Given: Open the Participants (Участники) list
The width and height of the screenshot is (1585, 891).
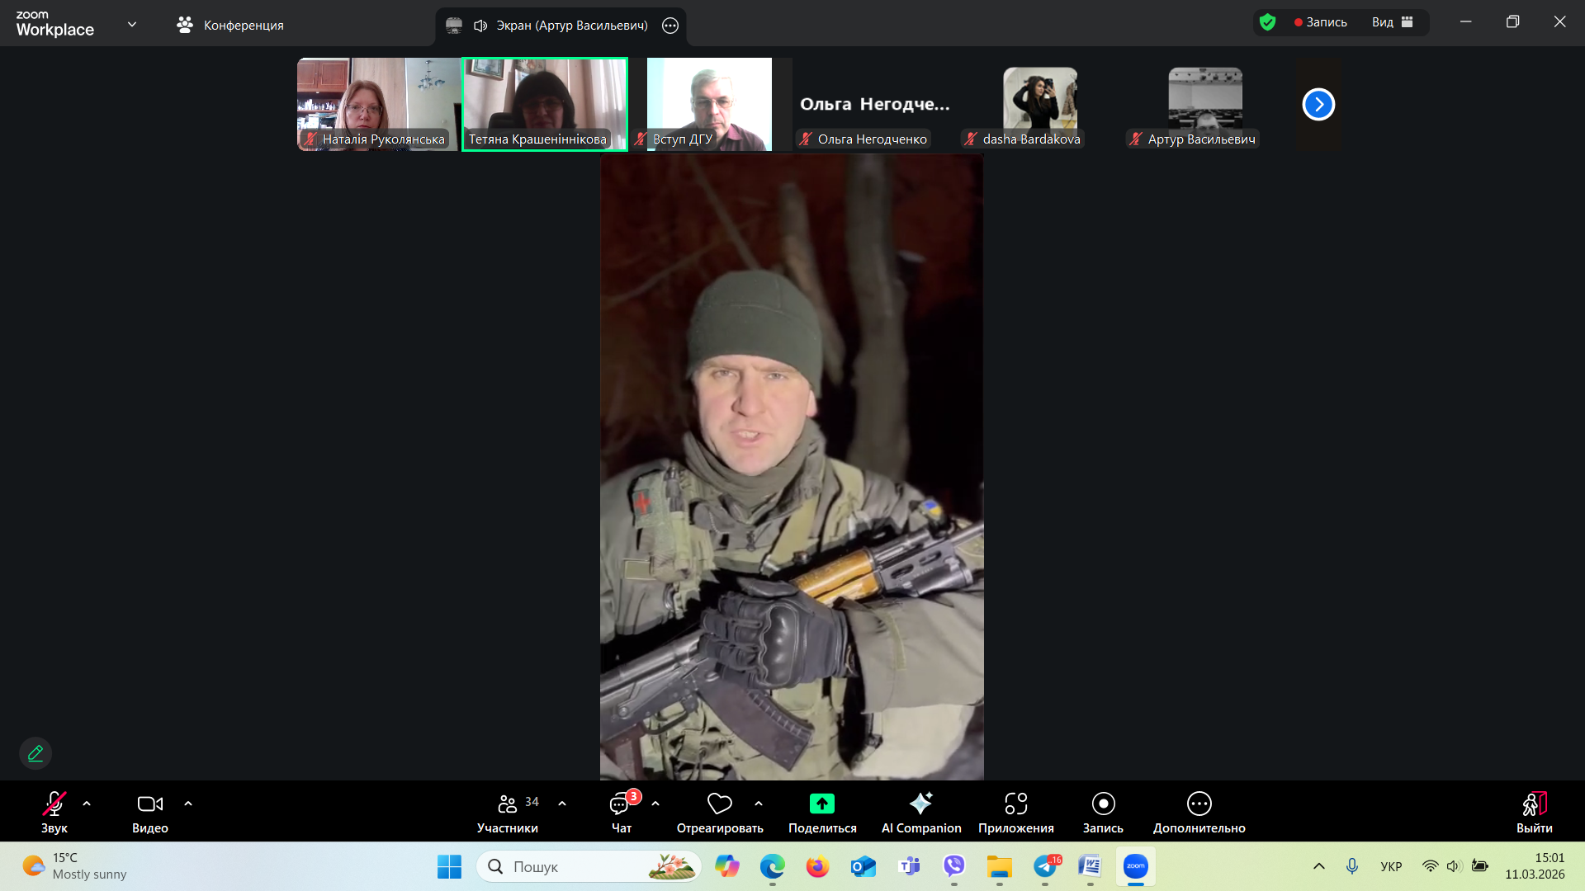Looking at the screenshot, I should [507, 812].
